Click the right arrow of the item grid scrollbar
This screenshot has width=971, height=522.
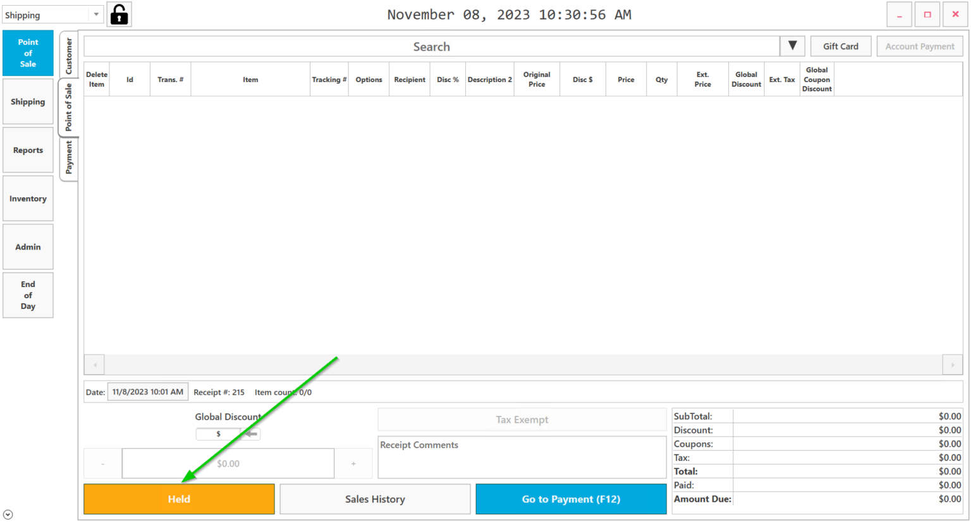(x=952, y=365)
